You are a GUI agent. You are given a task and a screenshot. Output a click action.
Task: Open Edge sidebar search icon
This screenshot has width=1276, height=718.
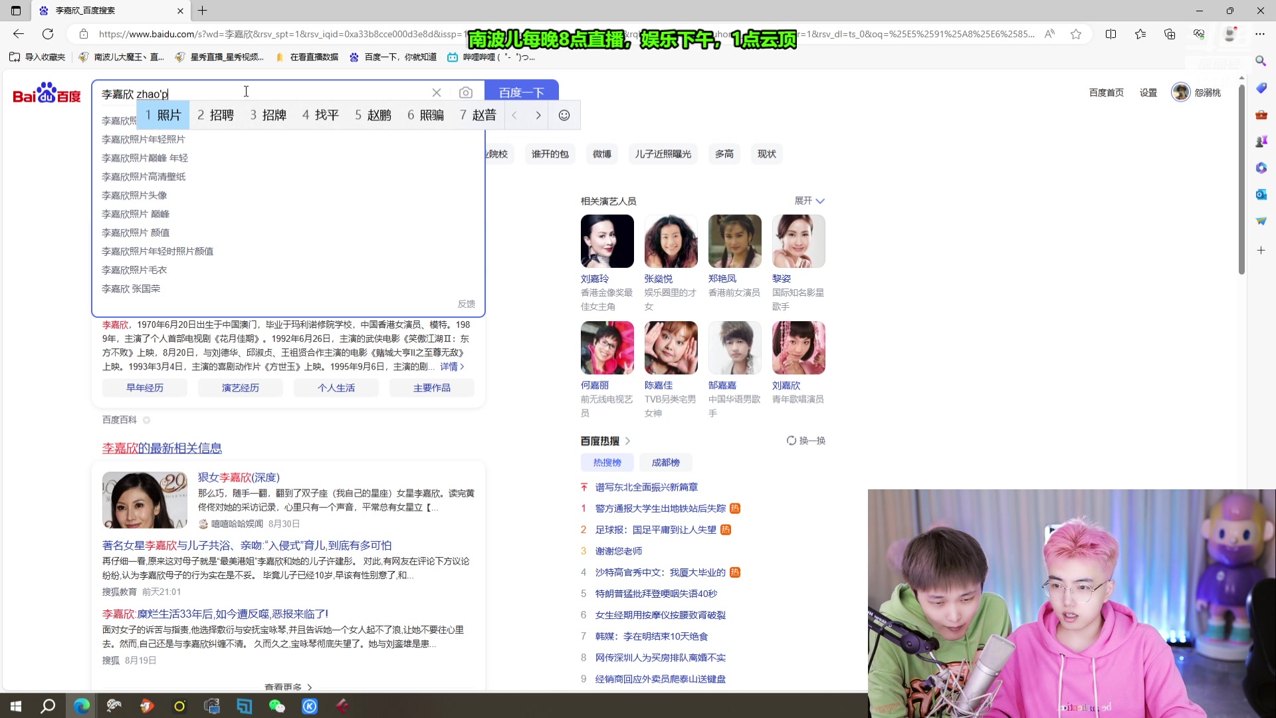[x=1261, y=60]
